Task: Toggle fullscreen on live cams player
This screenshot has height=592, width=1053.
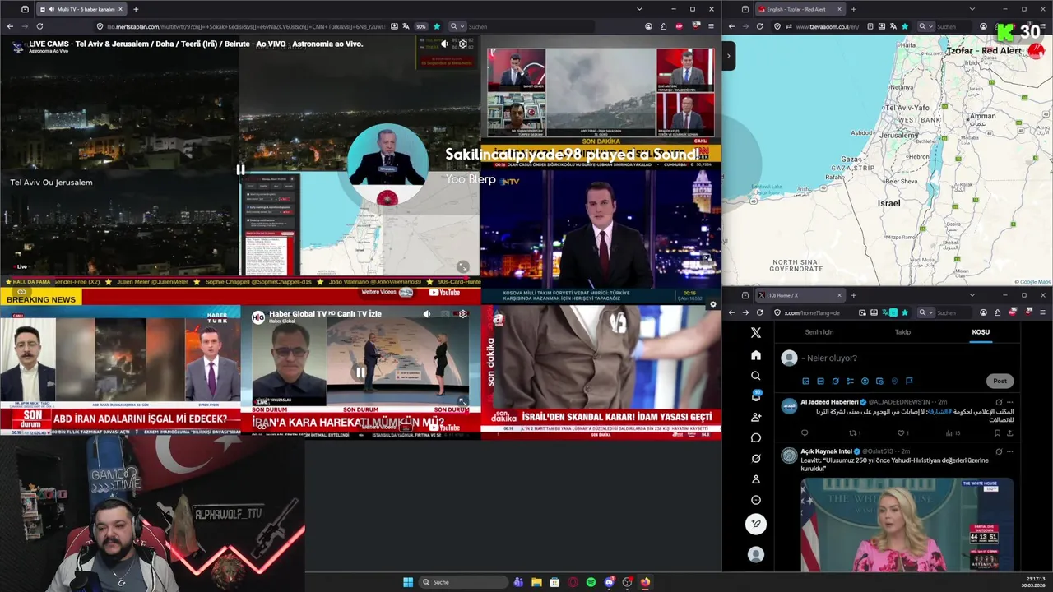Action: [x=463, y=266]
